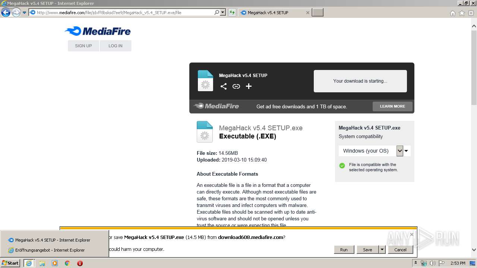The image size is (477, 268).
Task: Click the volume speaker tray icon
Action: [x=432, y=263]
